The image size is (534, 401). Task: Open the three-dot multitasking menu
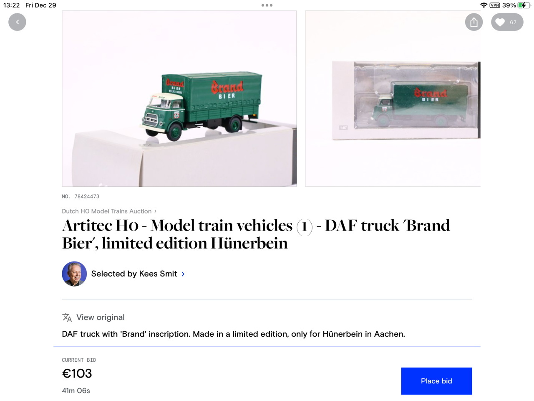pos(267,5)
